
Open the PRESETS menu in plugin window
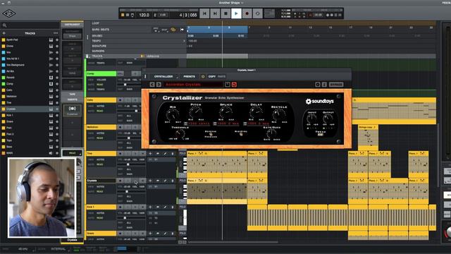click(190, 77)
